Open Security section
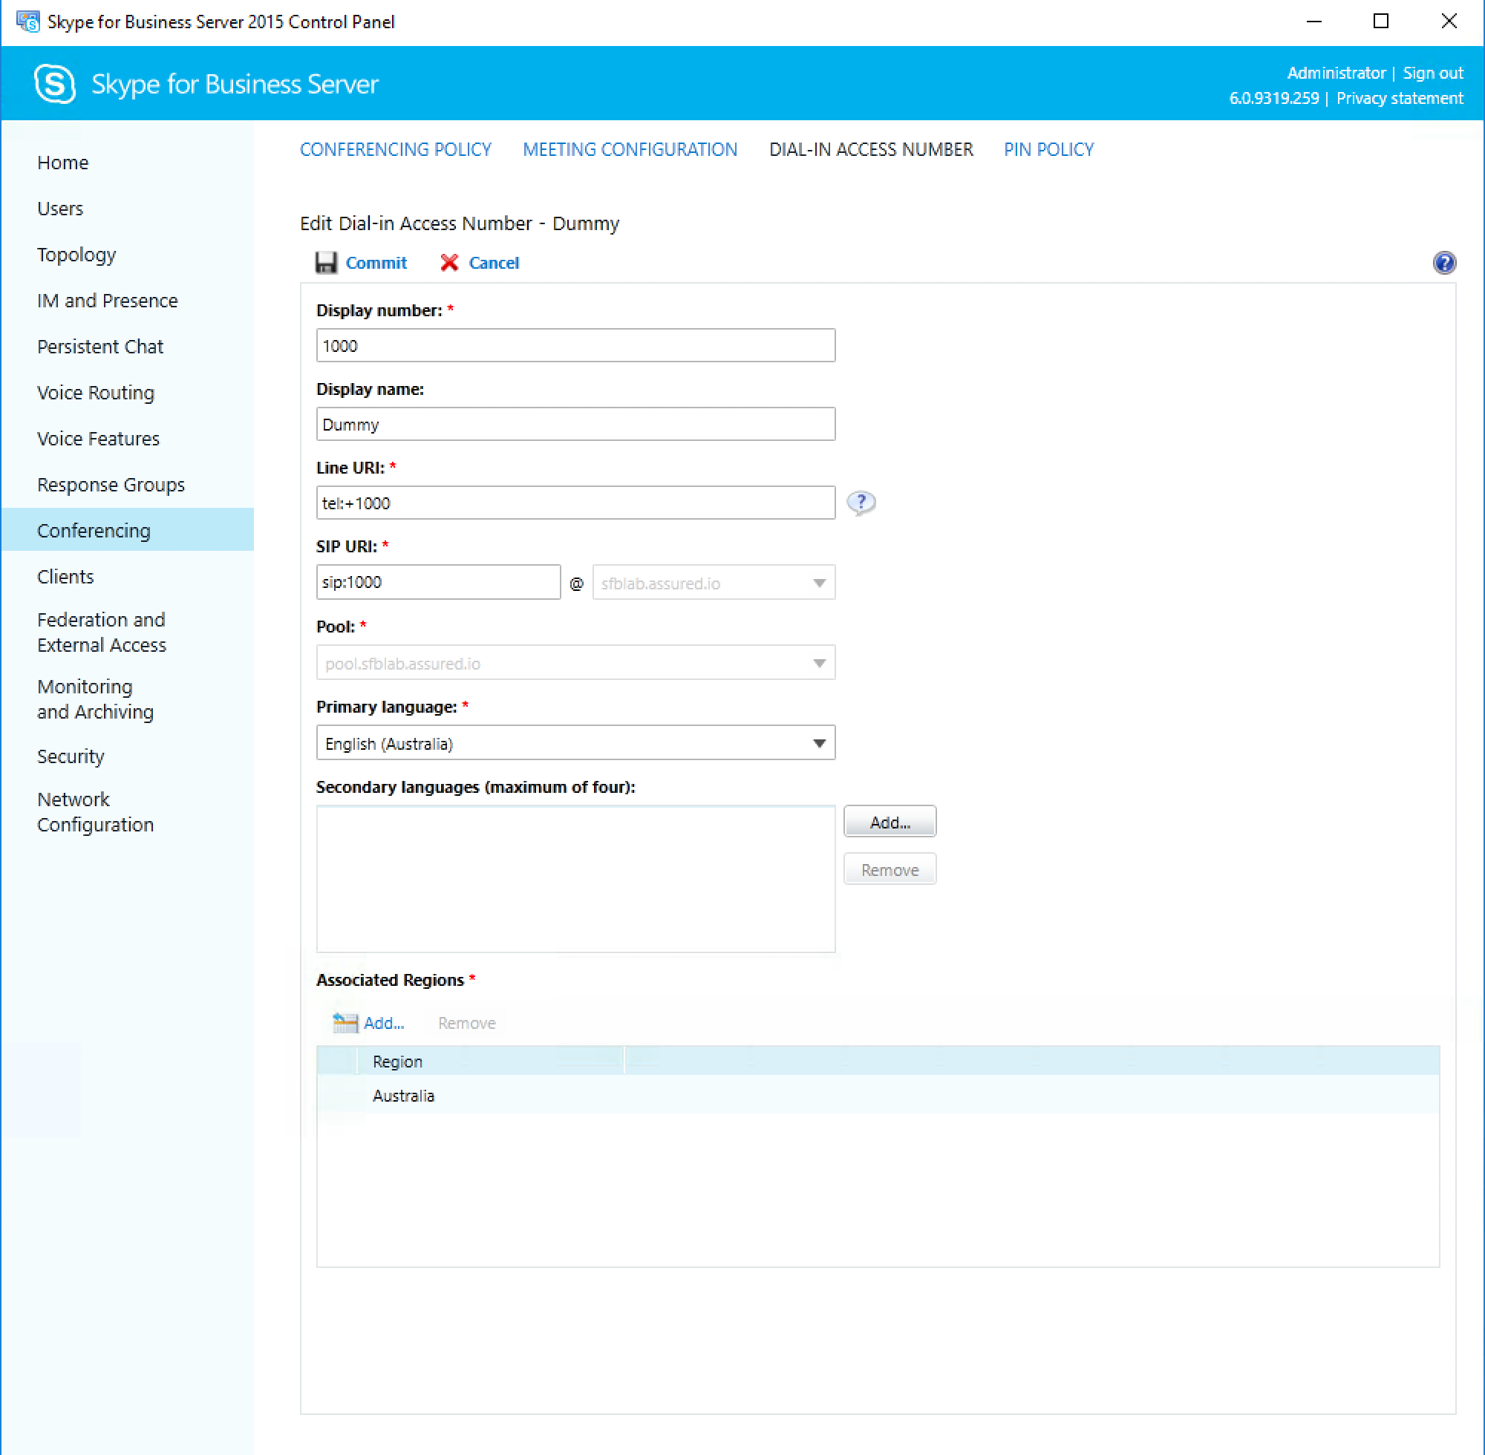1485x1455 pixels. coord(71,756)
